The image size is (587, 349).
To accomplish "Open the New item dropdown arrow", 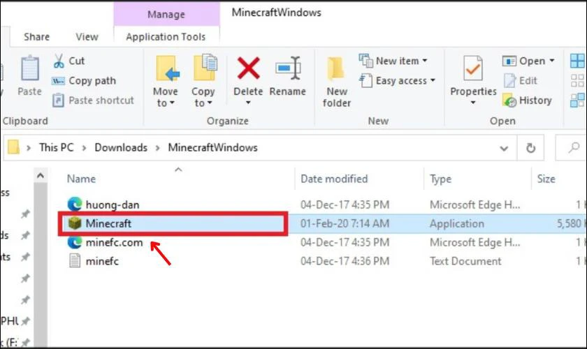I will coord(425,61).
